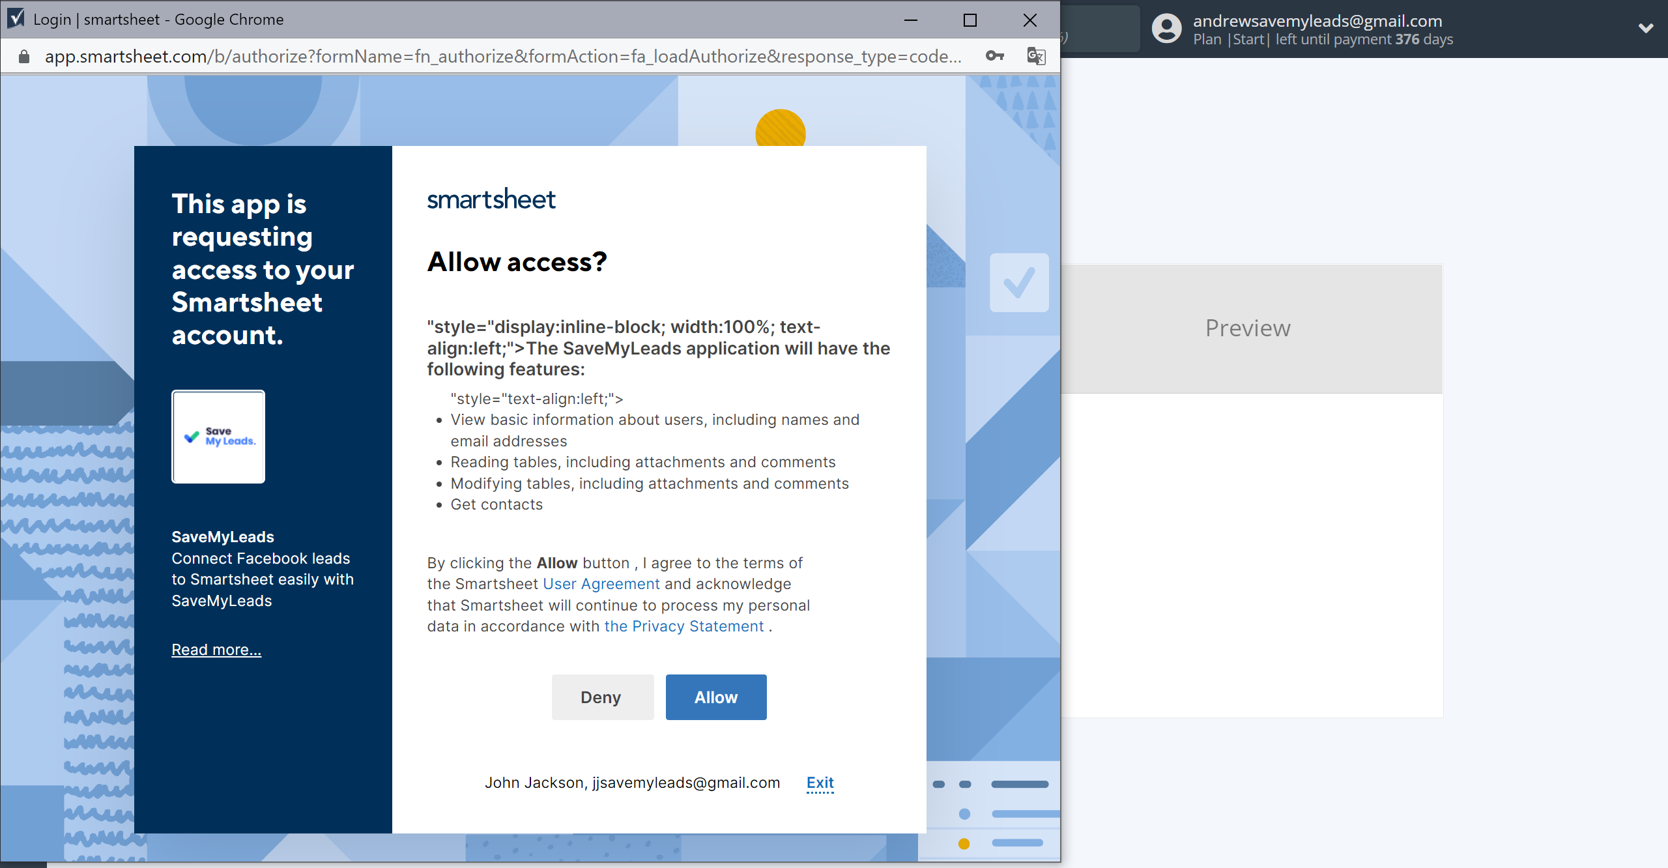Image resolution: width=1668 pixels, height=868 pixels.
Task: Click the Deny button
Action: coord(602,697)
